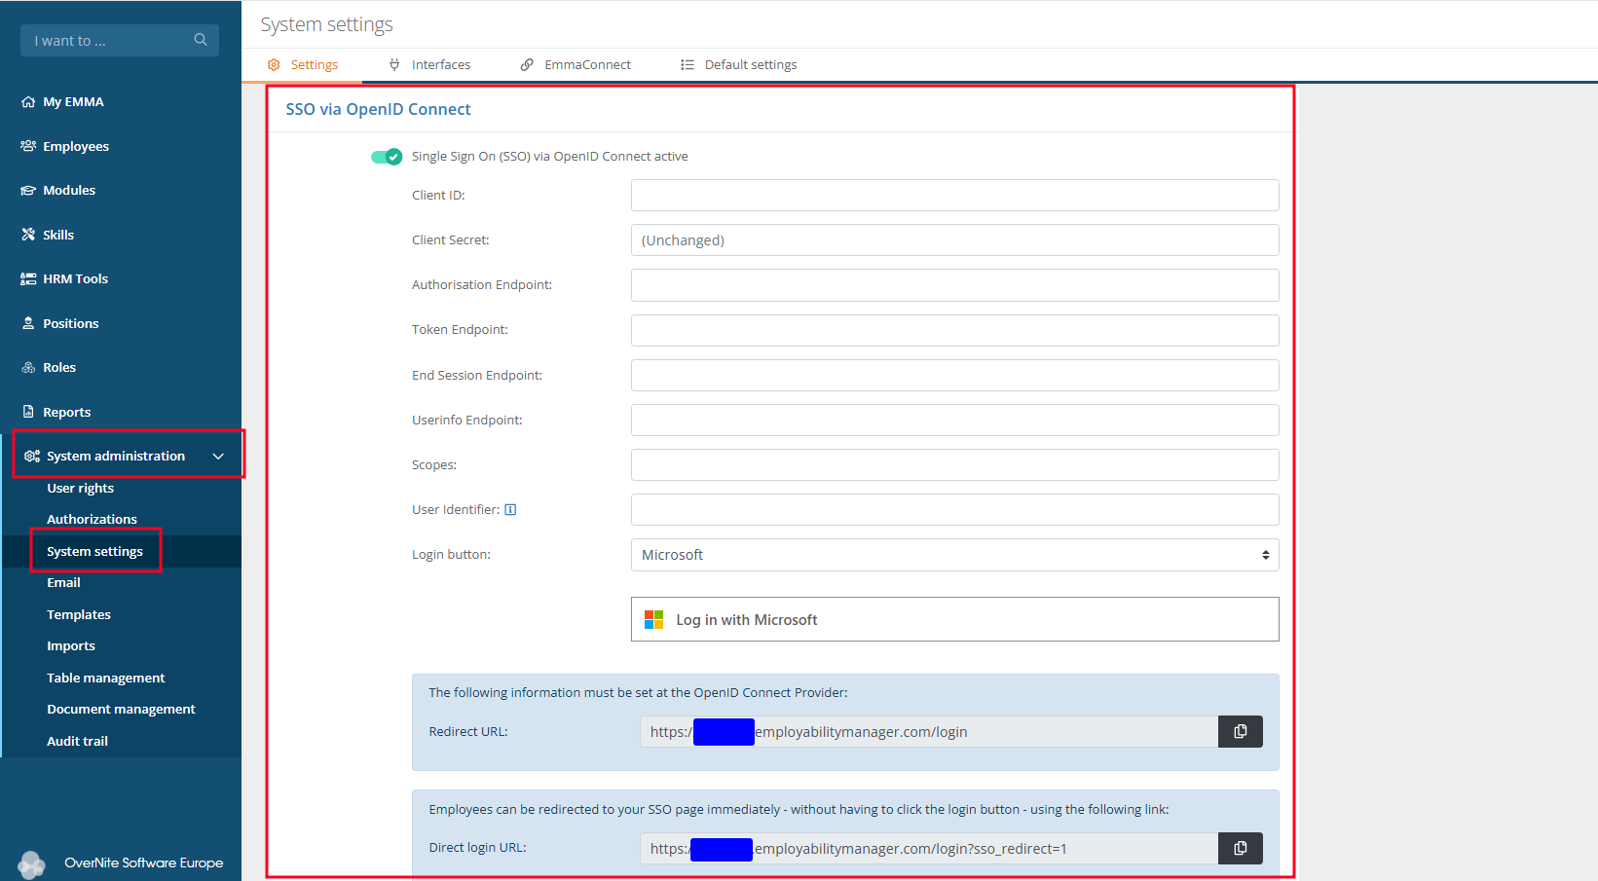Screen dimensions: 1598x881
Task: Collapse the System administration menu chevron
Action: click(x=218, y=457)
